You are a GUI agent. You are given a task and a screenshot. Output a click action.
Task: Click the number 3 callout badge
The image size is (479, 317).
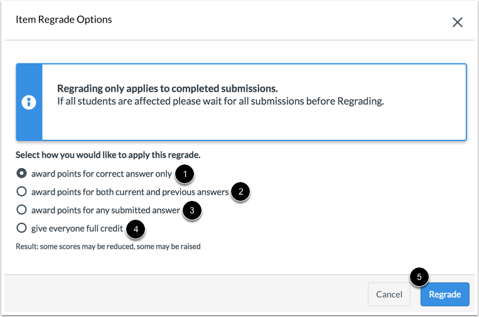coord(192,210)
